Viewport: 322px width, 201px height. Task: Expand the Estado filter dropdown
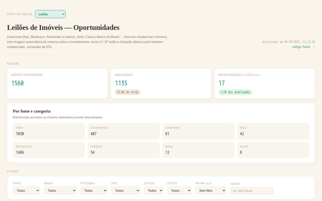(154, 190)
